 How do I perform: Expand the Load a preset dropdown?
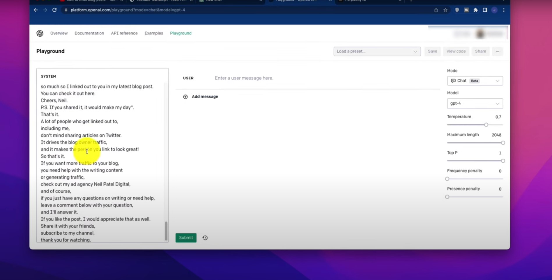pyautogui.click(x=377, y=51)
